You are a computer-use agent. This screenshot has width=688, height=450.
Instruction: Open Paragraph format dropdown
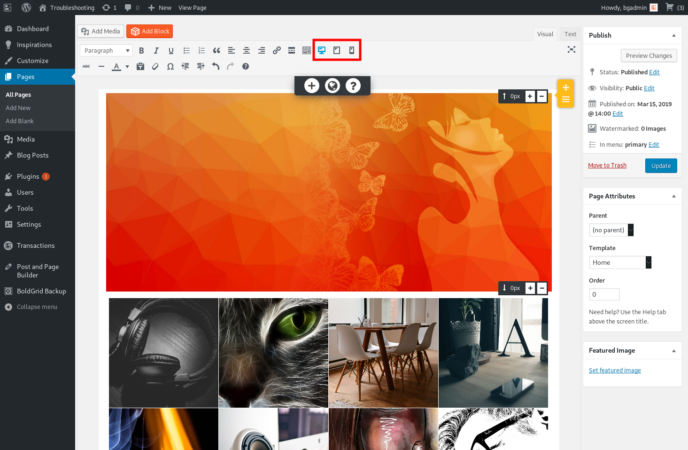107,50
